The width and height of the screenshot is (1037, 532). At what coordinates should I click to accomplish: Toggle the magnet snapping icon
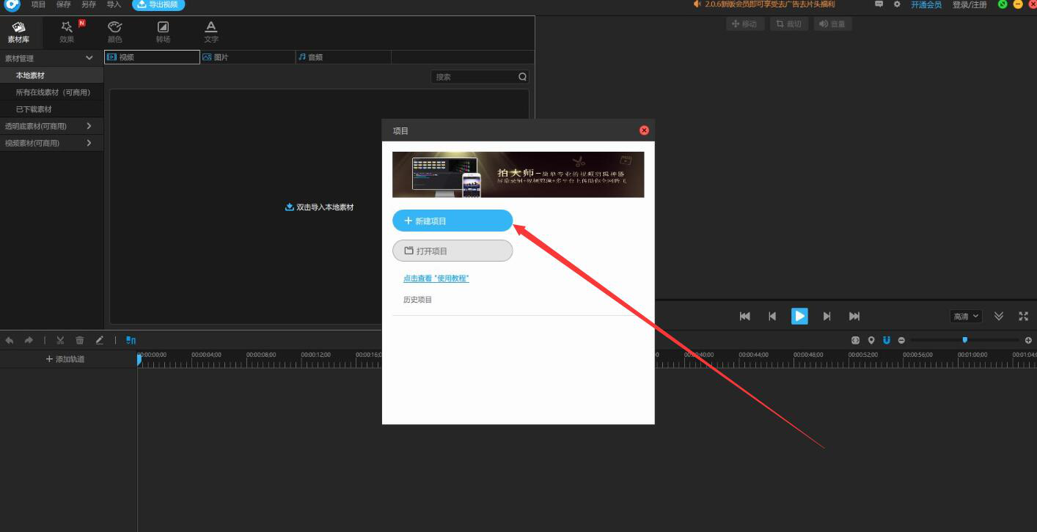coord(887,340)
